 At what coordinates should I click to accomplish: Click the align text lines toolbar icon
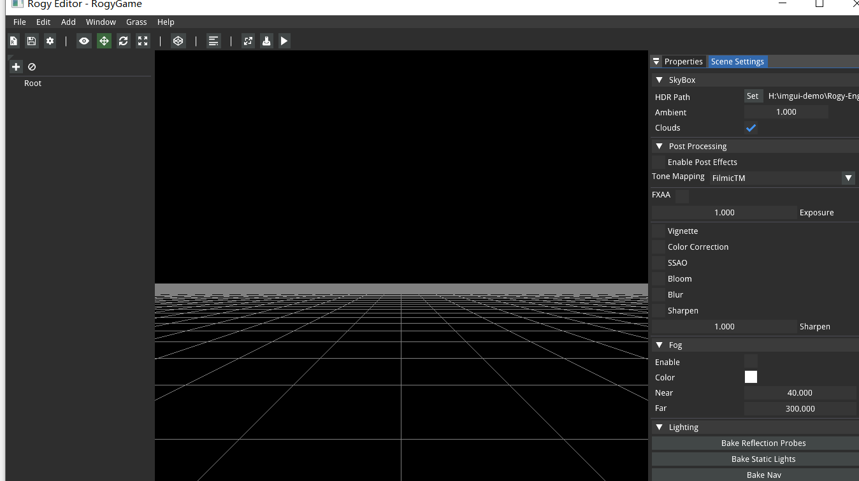click(213, 41)
